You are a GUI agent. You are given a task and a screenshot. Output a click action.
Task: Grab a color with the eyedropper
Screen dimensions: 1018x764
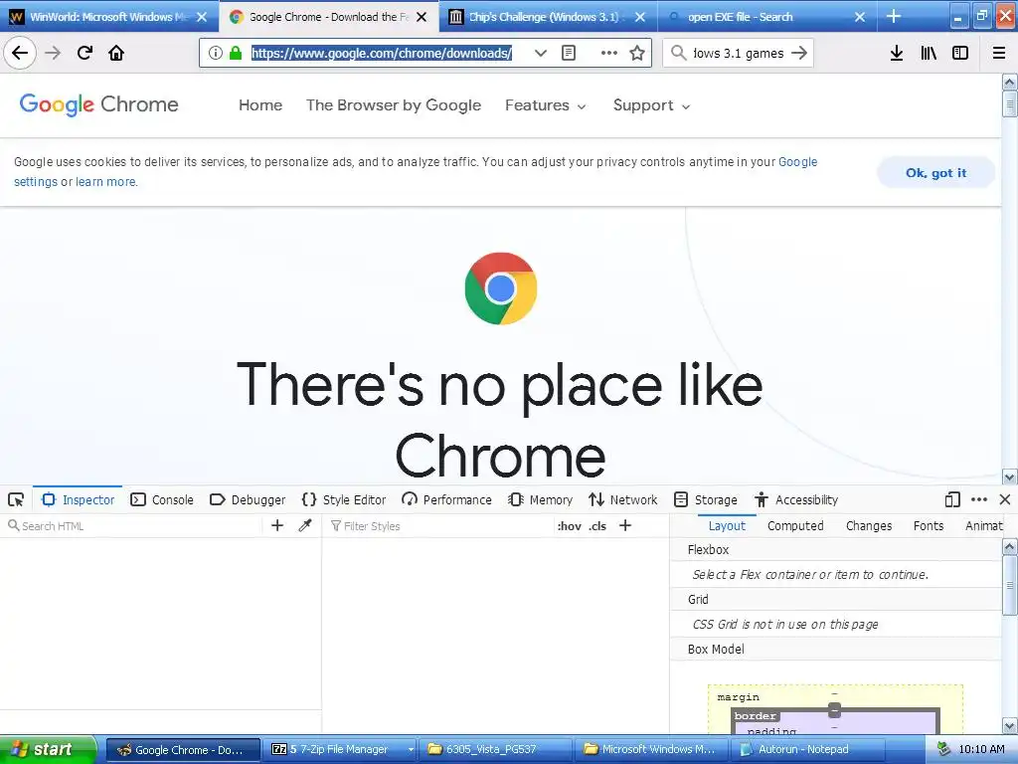pos(305,525)
